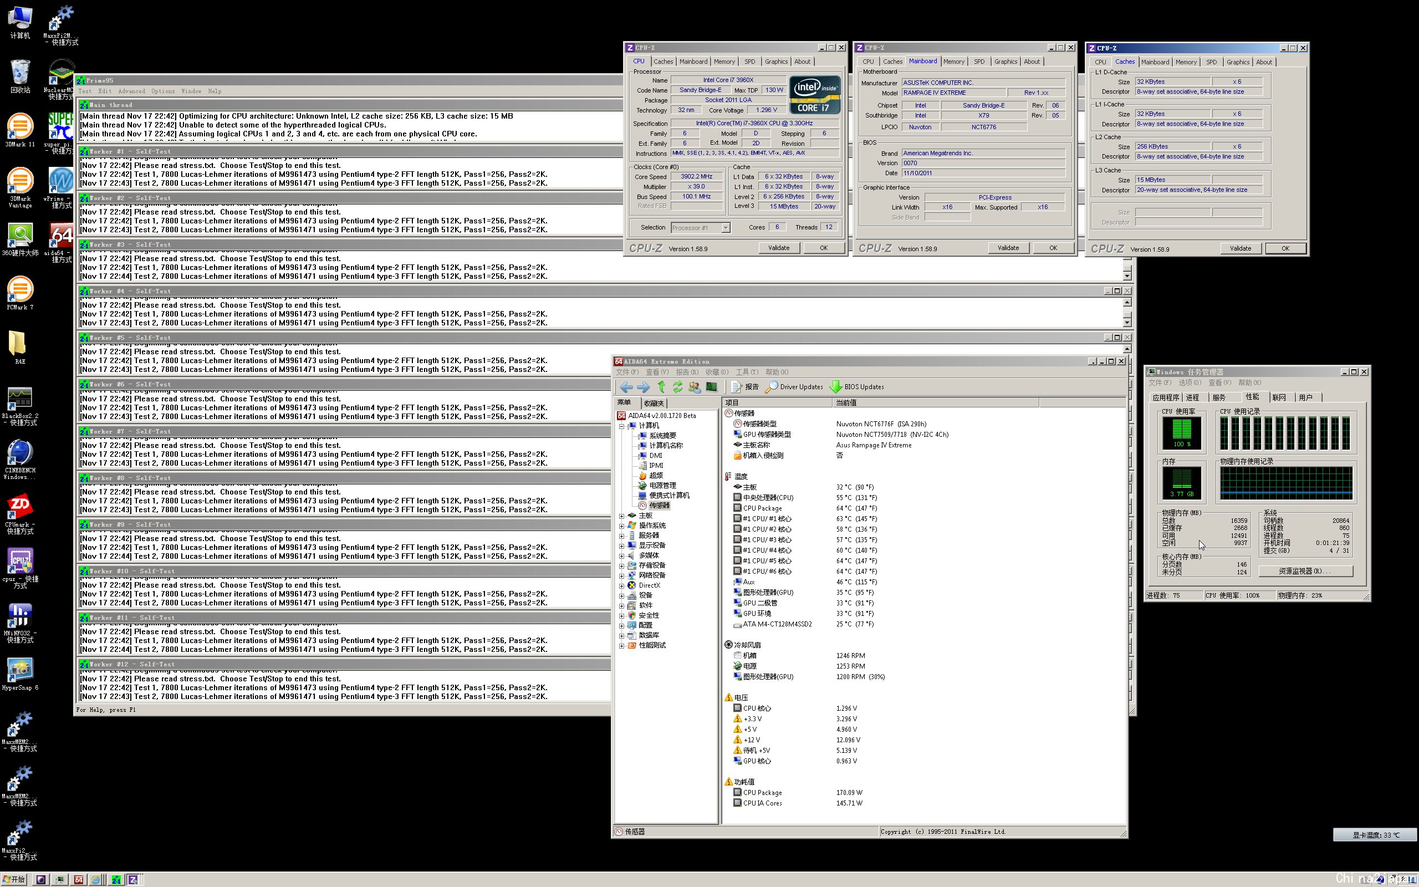Click AIDA64 icon in the taskbar
This screenshot has height=887, width=1419.
pos(79,879)
